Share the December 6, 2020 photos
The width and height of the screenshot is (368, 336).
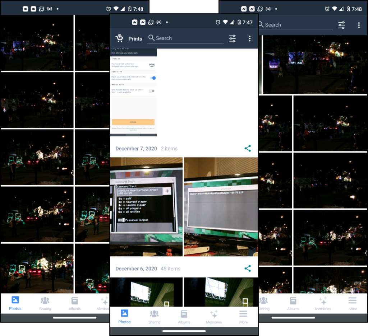point(248,268)
